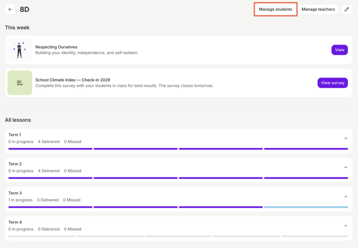The width and height of the screenshot is (358, 248).
Task: Click Term 1's first purple progress segment
Action: (x=50, y=149)
